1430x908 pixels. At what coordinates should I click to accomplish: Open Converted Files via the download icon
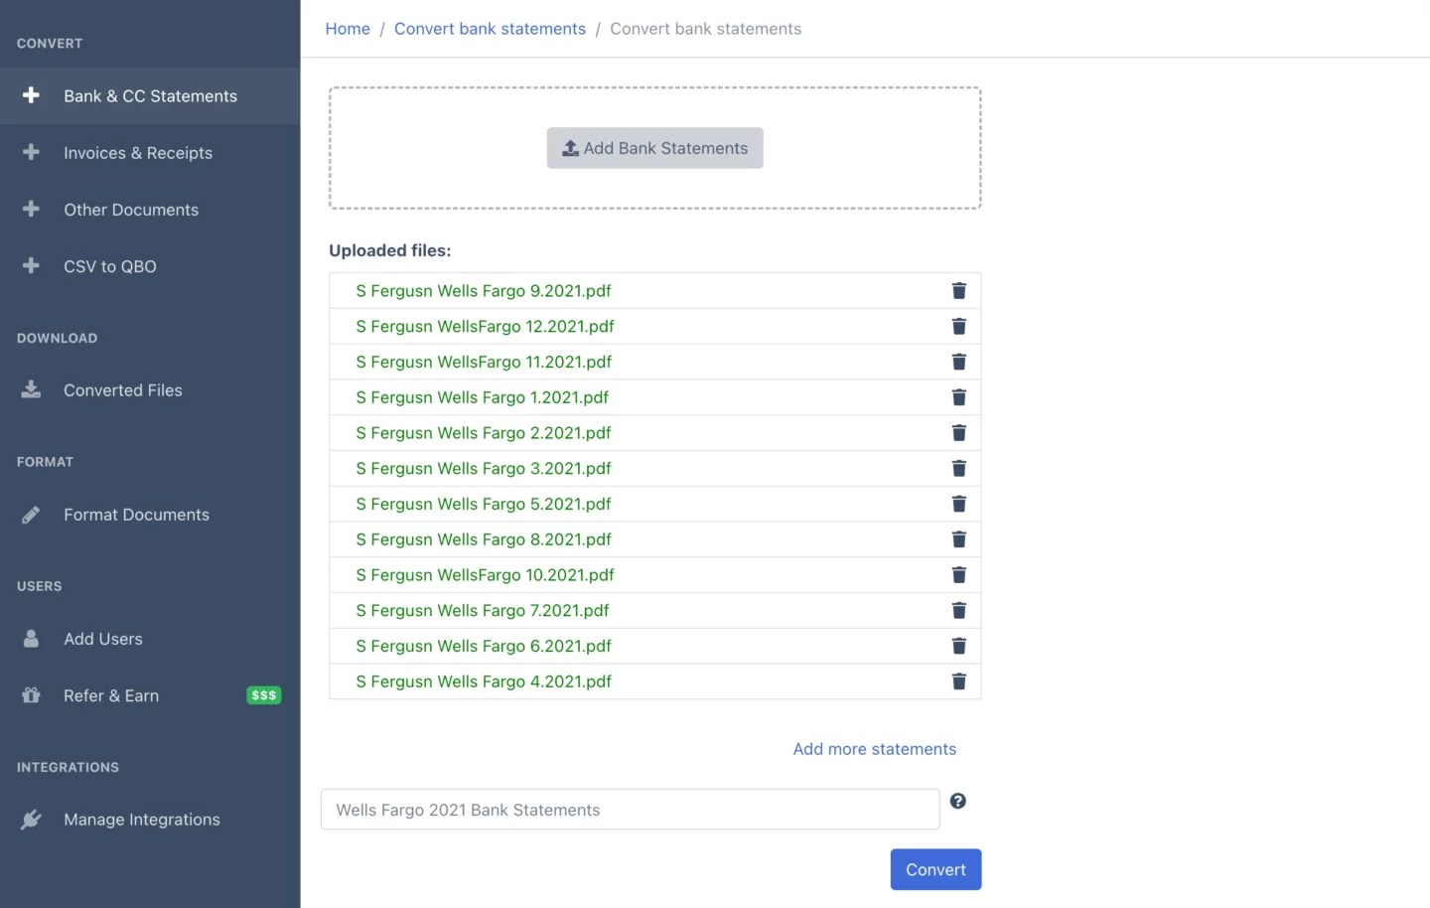pos(31,389)
